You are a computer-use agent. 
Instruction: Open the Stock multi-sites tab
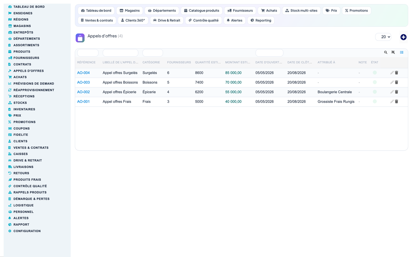click(x=301, y=11)
